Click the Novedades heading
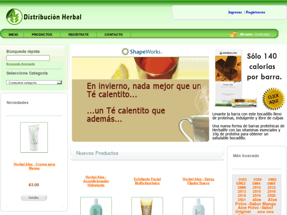 [x=18, y=103]
